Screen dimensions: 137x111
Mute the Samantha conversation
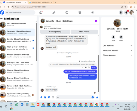113,37
